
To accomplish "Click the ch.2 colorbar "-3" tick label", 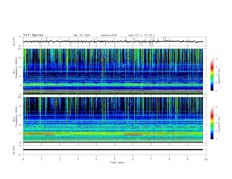I will pyautogui.click(x=216, y=107).
